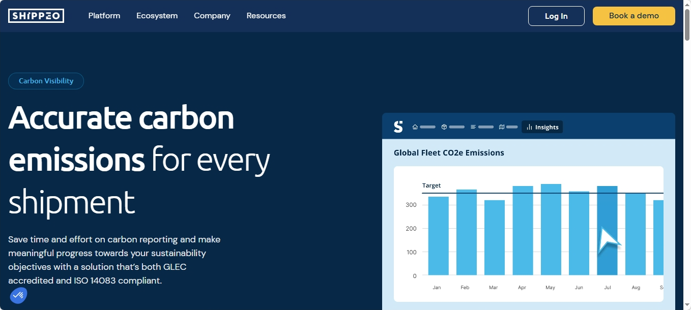Screen dimensions: 691x310
Task: Click the Jun bar in chart
Action: coord(579,233)
